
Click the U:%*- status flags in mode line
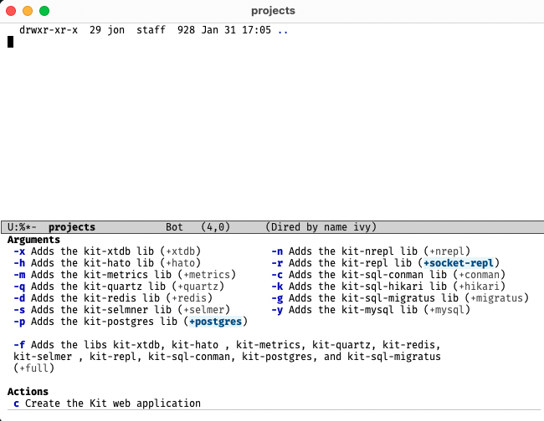click(x=22, y=227)
